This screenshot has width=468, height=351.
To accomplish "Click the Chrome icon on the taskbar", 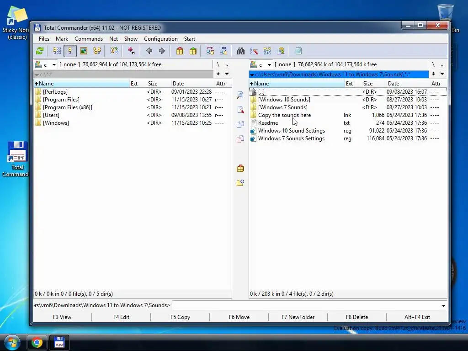I will (x=37, y=342).
